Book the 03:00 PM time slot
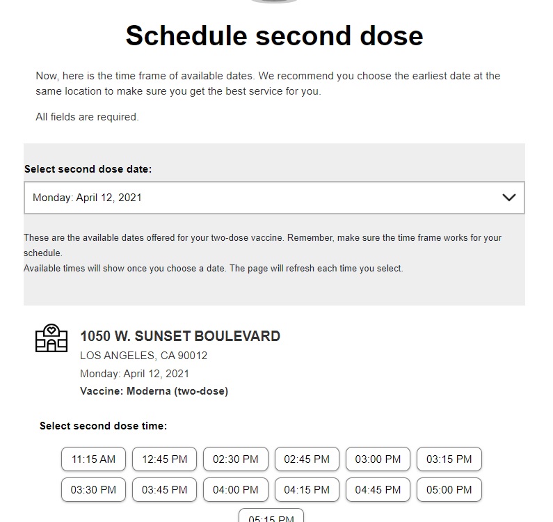This screenshot has width=553, height=522. click(x=378, y=459)
